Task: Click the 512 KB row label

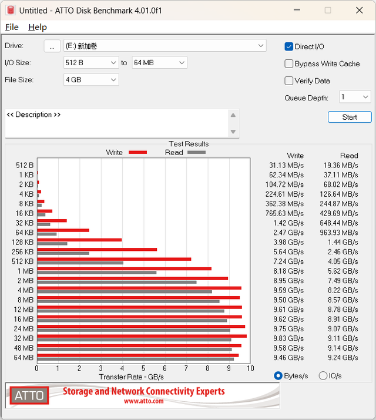Action: pyautogui.click(x=22, y=261)
